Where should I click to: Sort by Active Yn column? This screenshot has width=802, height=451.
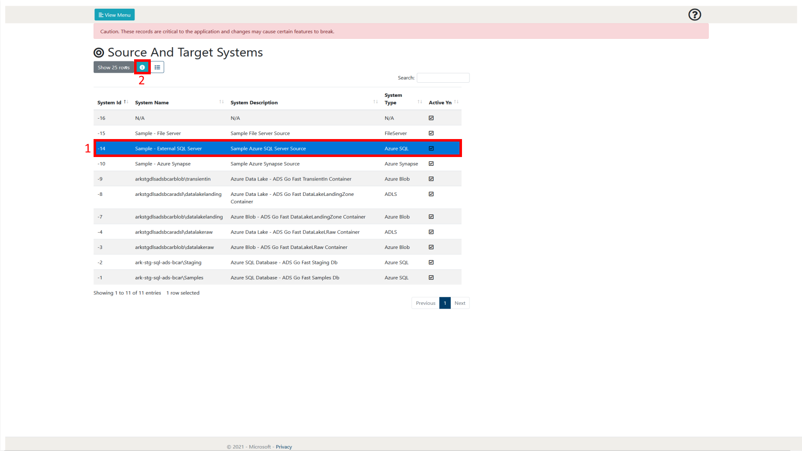(443, 102)
